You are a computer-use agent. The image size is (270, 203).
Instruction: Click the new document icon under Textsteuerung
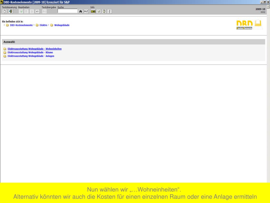click(x=5, y=11)
